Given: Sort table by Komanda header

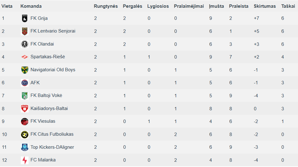Looking at the screenshot, I should point(31,6).
